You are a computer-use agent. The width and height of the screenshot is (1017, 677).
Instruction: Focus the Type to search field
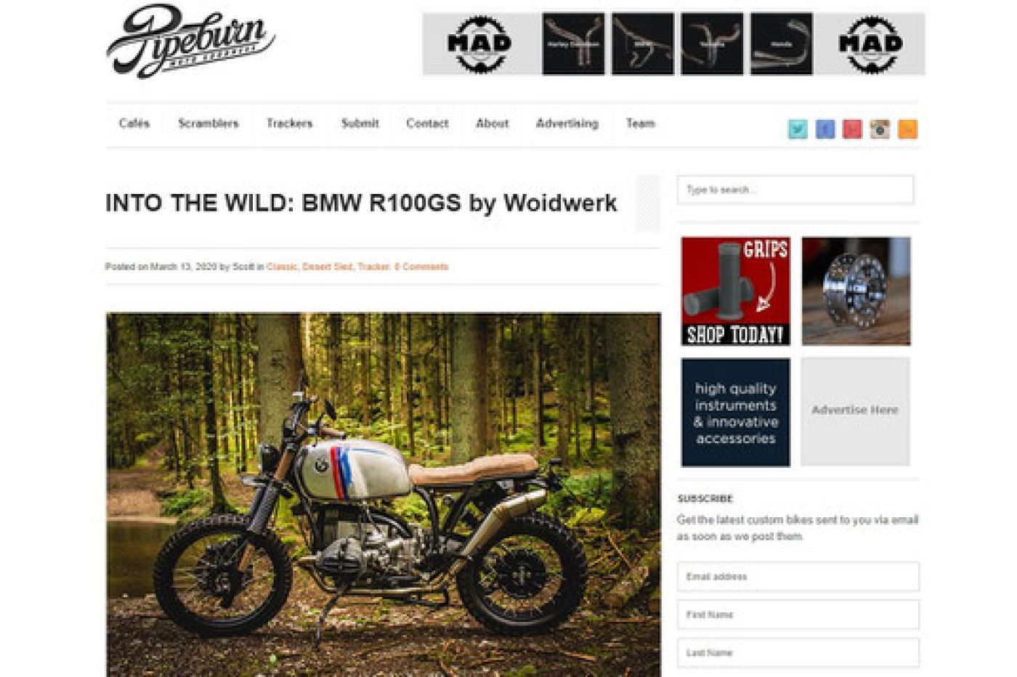point(795,190)
